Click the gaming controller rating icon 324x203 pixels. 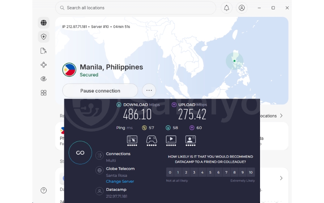(x=151, y=140)
